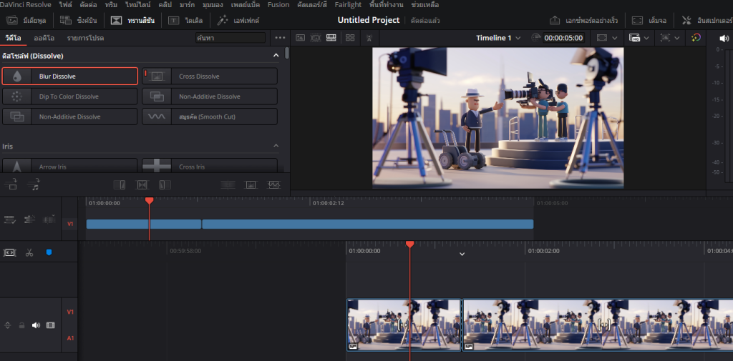Select the scissors split clip tool
The height and width of the screenshot is (361, 733).
29,252
